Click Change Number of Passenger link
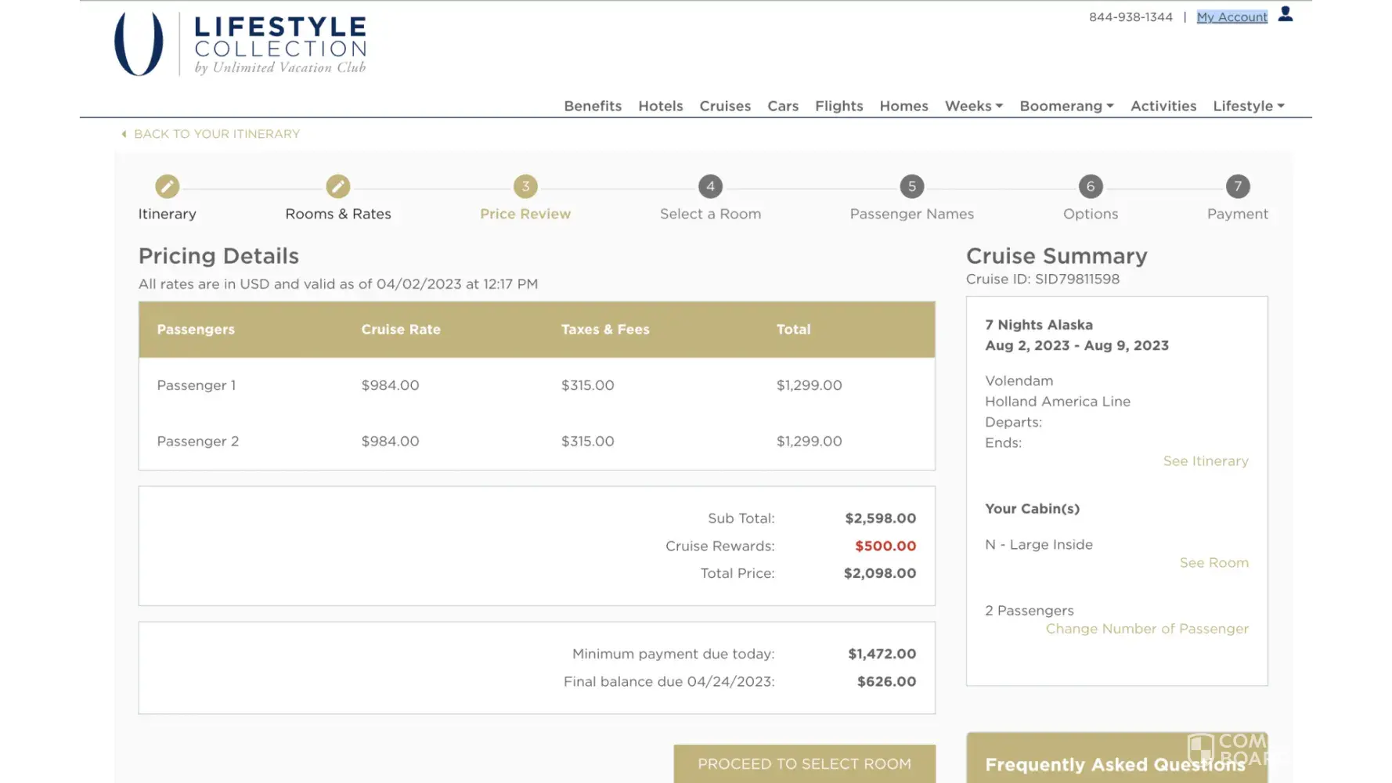The width and height of the screenshot is (1392, 783). point(1147,629)
